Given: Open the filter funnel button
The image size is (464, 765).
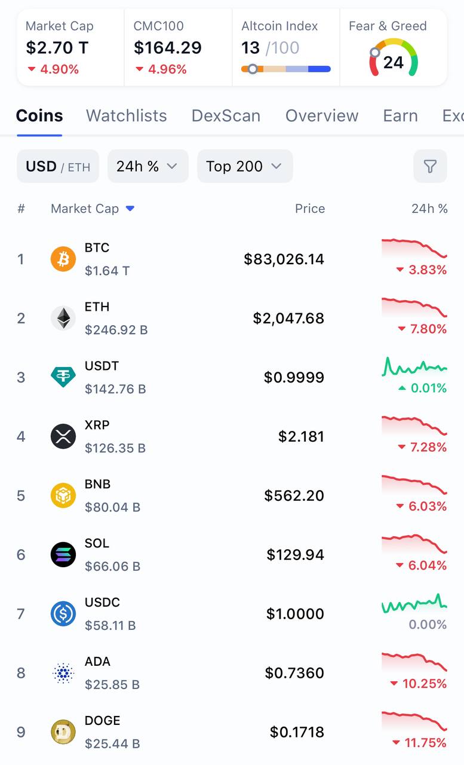Looking at the screenshot, I should [x=430, y=166].
